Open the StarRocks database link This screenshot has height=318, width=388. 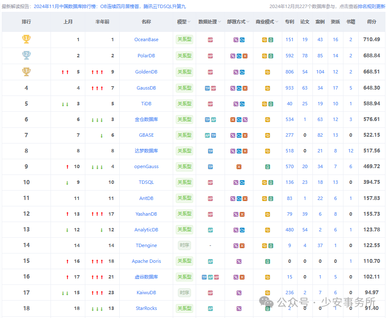(146, 308)
